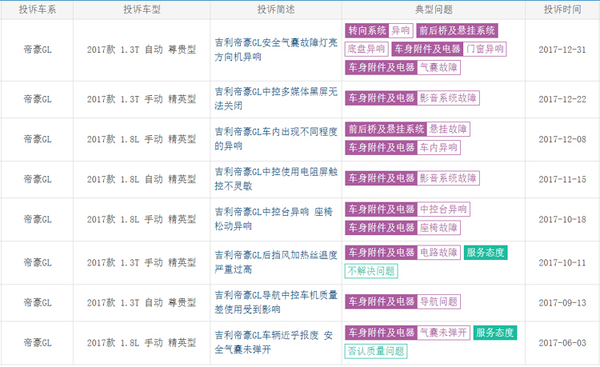Click the 前后桥及悬挂系统 悬挂故障 tag
This screenshot has height=367, width=600.
click(x=407, y=130)
